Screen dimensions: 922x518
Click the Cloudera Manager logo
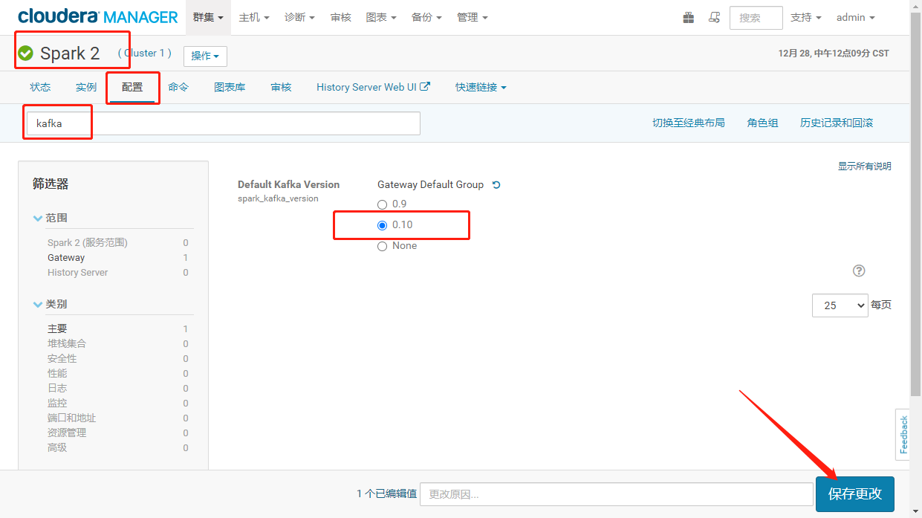pos(98,17)
